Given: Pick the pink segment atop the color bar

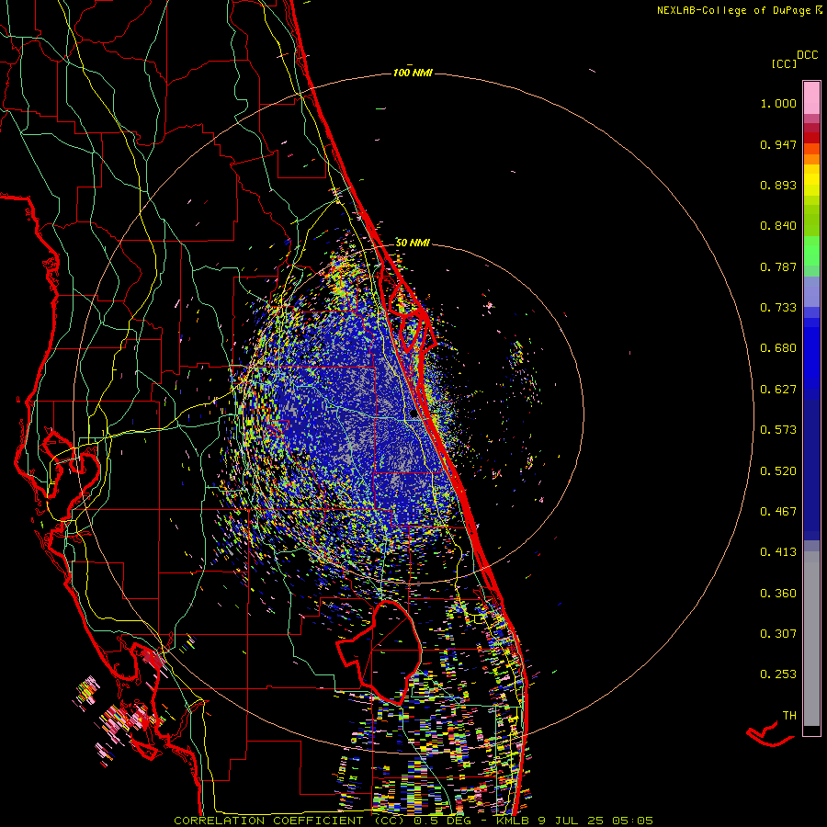Looking at the screenshot, I should (811, 98).
